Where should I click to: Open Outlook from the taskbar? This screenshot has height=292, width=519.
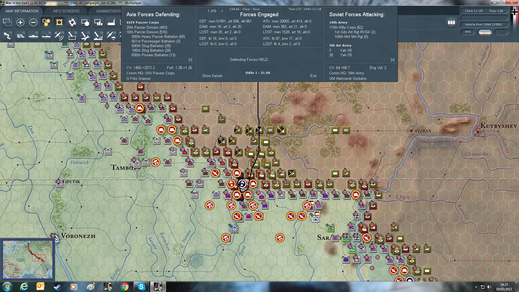[x=41, y=287]
